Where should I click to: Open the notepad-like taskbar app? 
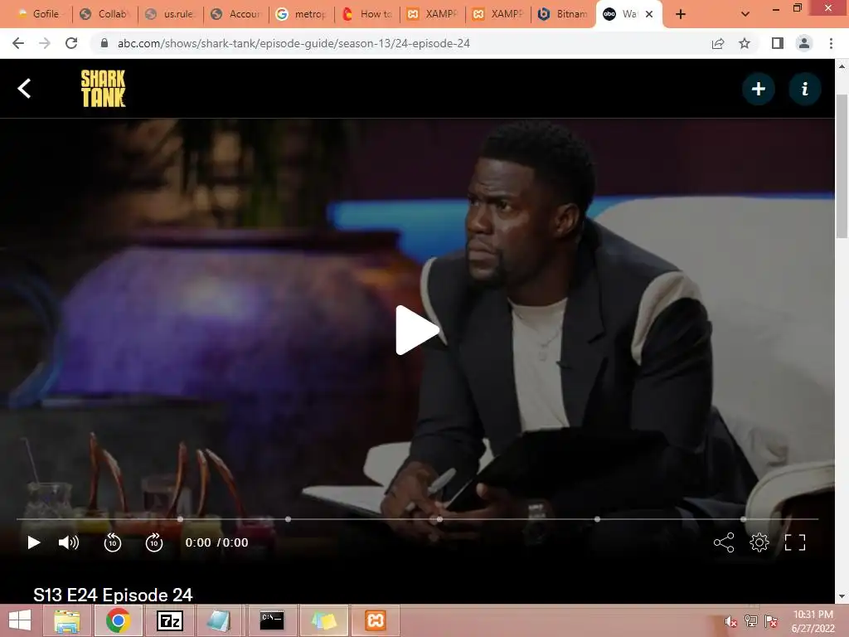(219, 620)
